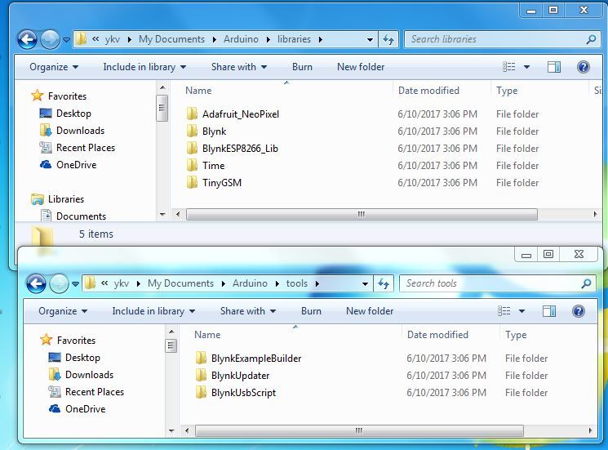
Task: Select the BlynkESP8266_Lib folder icon
Action: pyautogui.click(x=192, y=148)
